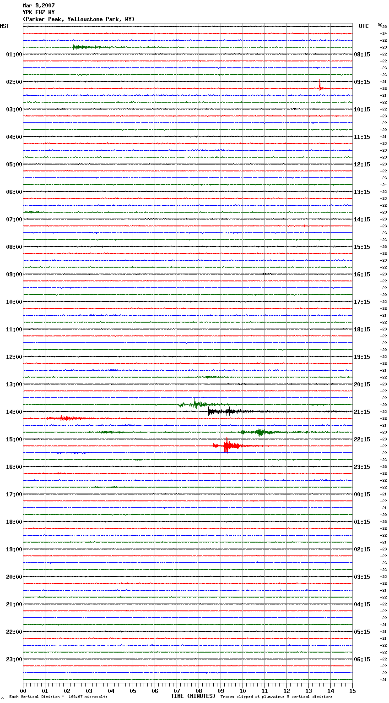Click the "21:00" MST time label
389x703 pixels.
coord(14,604)
